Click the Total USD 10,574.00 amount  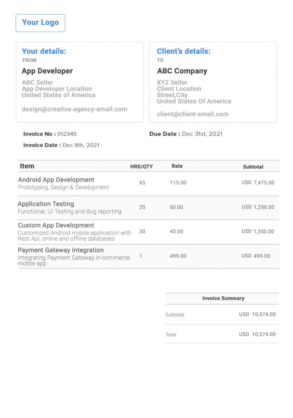[x=257, y=334]
